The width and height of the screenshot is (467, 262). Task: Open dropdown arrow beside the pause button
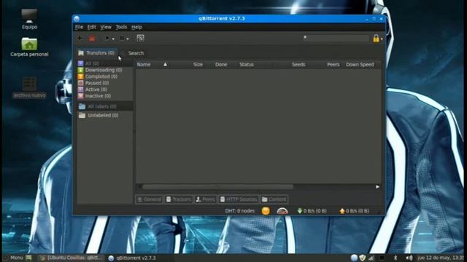pos(128,39)
